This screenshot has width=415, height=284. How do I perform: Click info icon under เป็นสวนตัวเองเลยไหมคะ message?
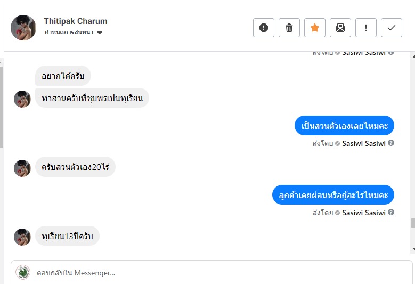pyautogui.click(x=391, y=143)
